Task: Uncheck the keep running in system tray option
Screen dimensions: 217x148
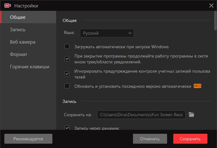Action: [67, 59]
